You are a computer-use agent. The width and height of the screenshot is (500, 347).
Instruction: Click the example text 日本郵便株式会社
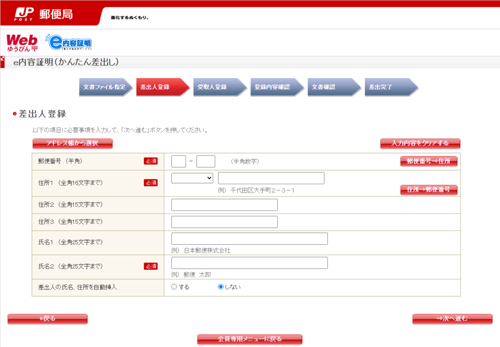(x=207, y=251)
